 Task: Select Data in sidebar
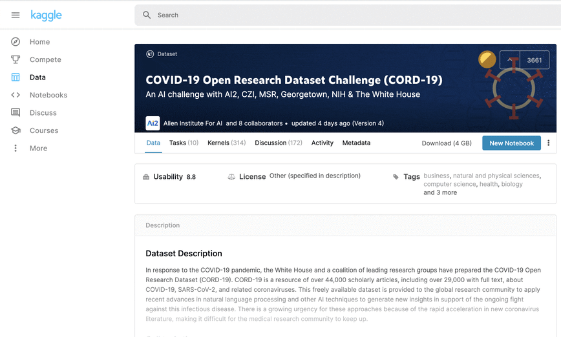(x=37, y=77)
